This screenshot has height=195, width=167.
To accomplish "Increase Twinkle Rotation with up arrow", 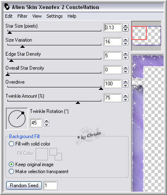I will tap(47, 121).
